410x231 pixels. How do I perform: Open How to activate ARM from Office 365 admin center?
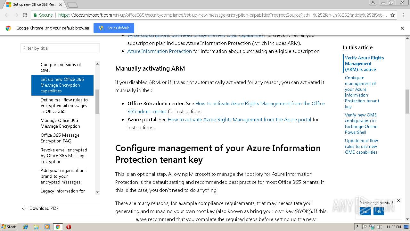[x=226, y=107]
